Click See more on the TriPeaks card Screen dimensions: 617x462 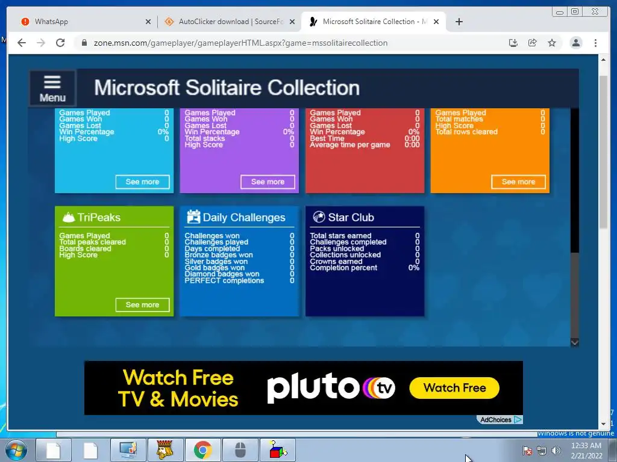click(x=142, y=305)
